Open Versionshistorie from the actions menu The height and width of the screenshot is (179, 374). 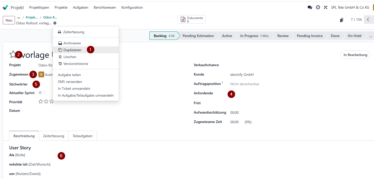(x=86, y=64)
